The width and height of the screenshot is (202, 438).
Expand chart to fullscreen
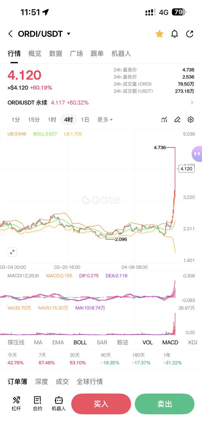[12, 251]
